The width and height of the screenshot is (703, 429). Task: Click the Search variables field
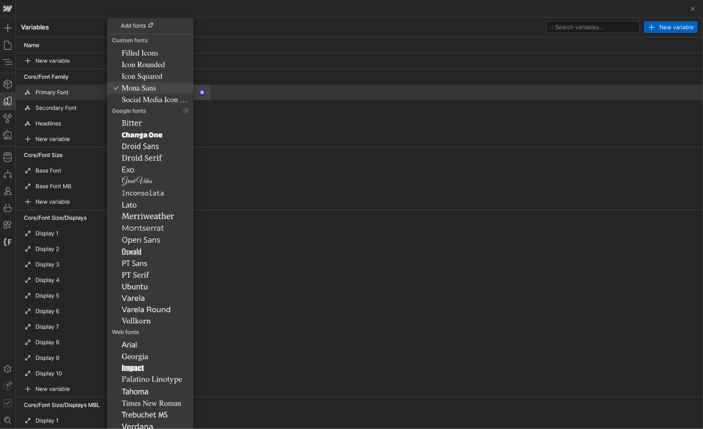coord(593,27)
